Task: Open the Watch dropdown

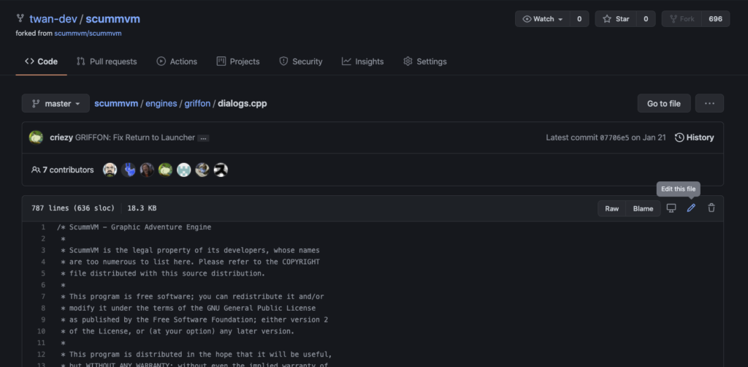Action: coord(543,19)
